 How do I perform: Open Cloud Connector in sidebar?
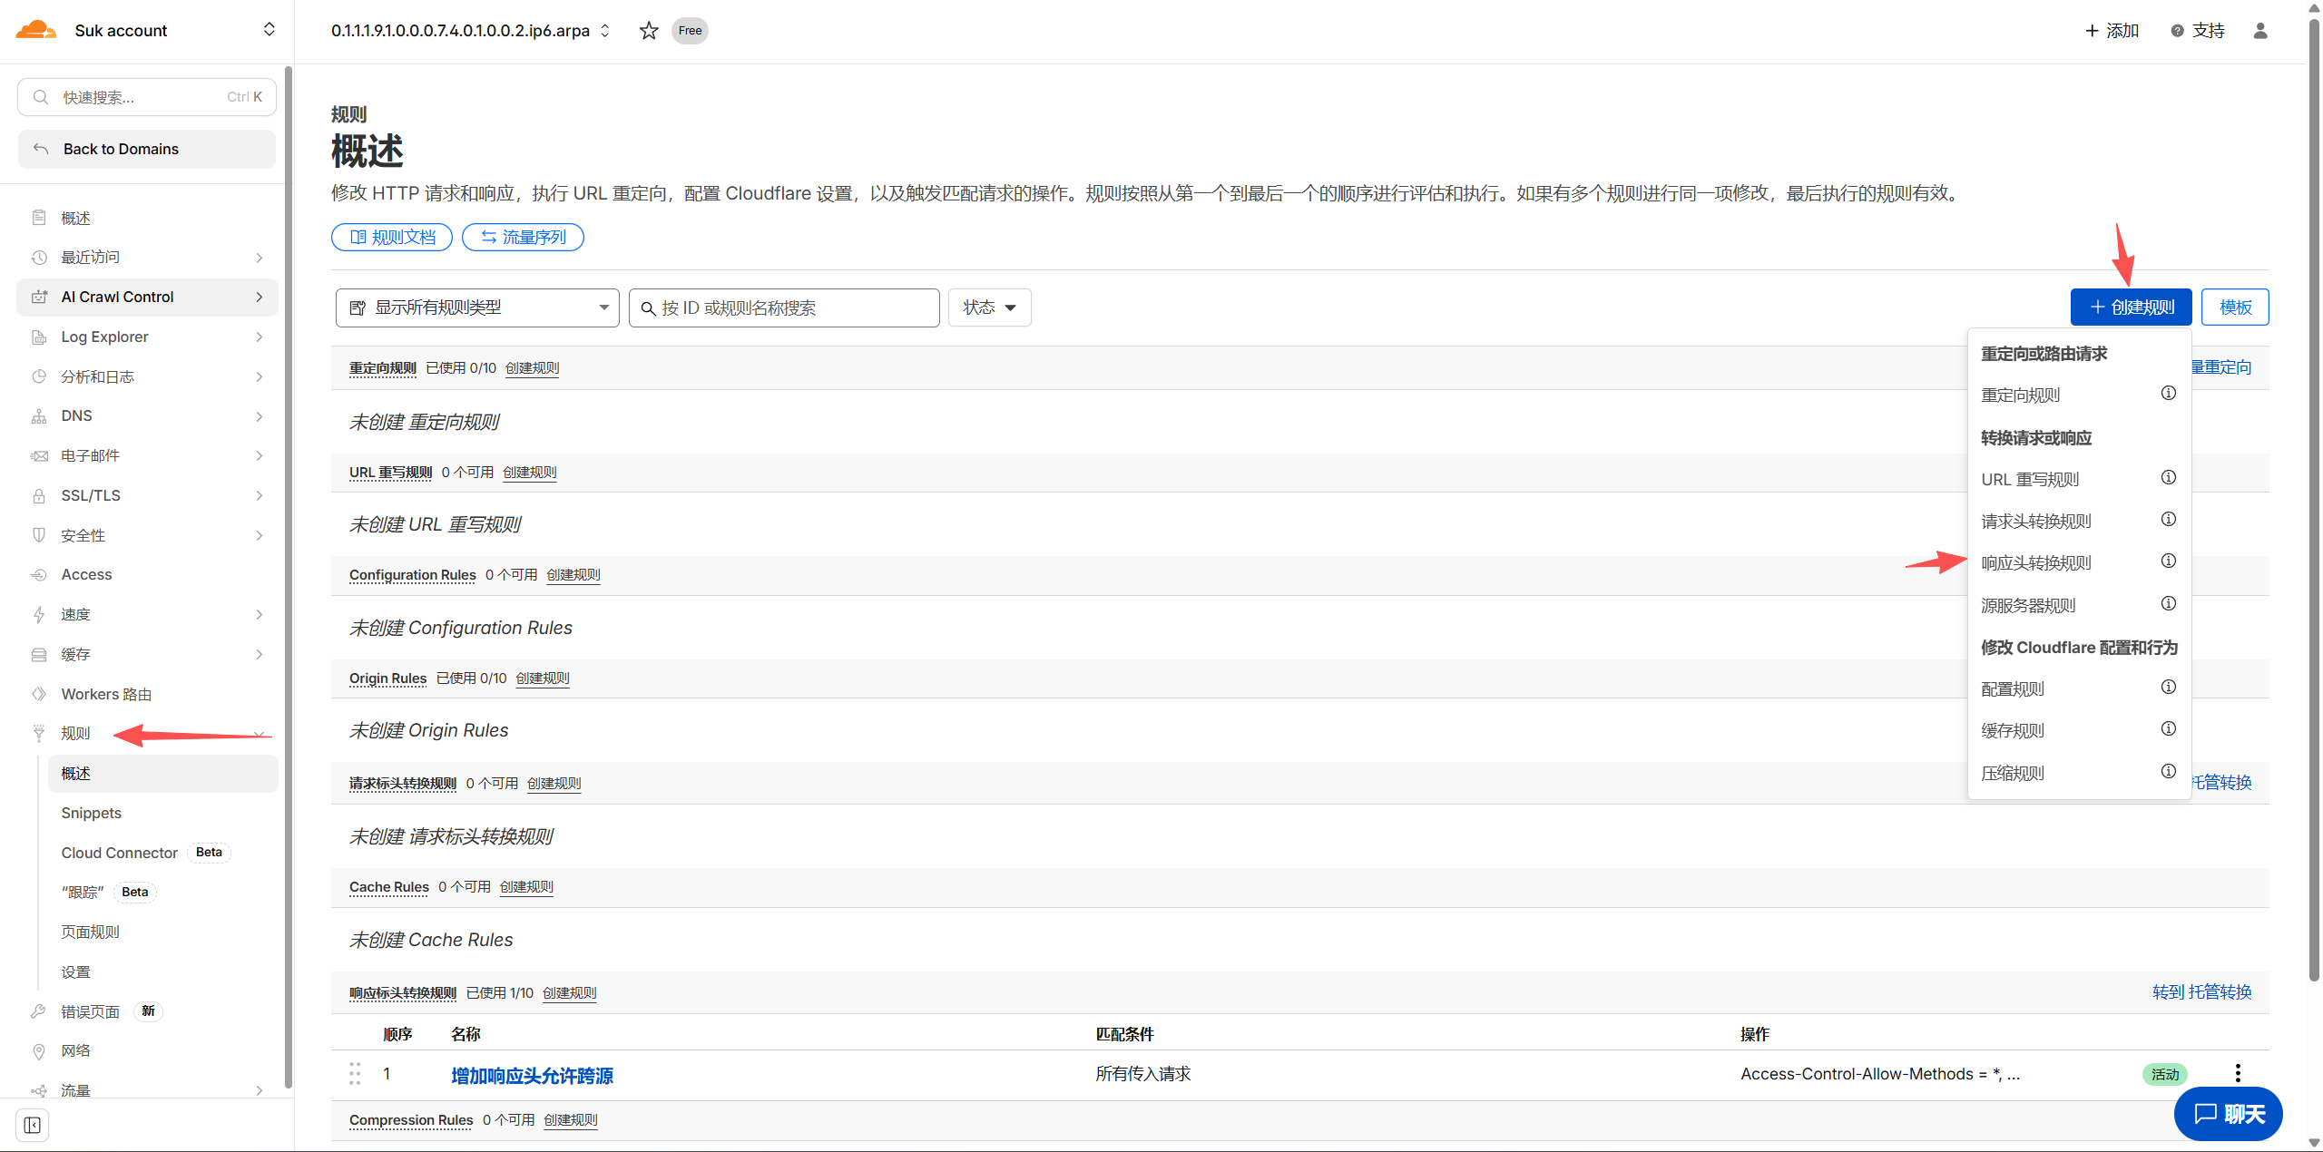[120, 854]
